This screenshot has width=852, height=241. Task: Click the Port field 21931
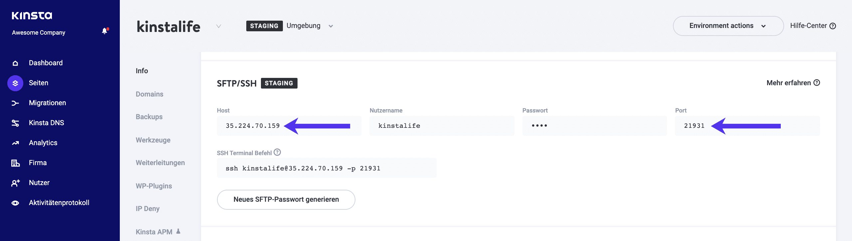[747, 126]
